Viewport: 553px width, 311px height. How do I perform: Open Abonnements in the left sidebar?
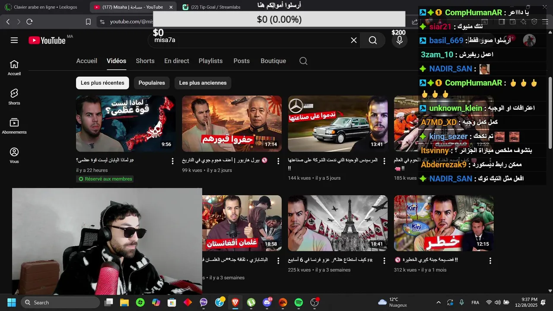(14, 127)
